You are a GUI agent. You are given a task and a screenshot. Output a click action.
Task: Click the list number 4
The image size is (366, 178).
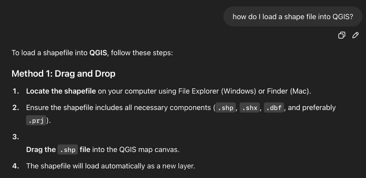15,166
